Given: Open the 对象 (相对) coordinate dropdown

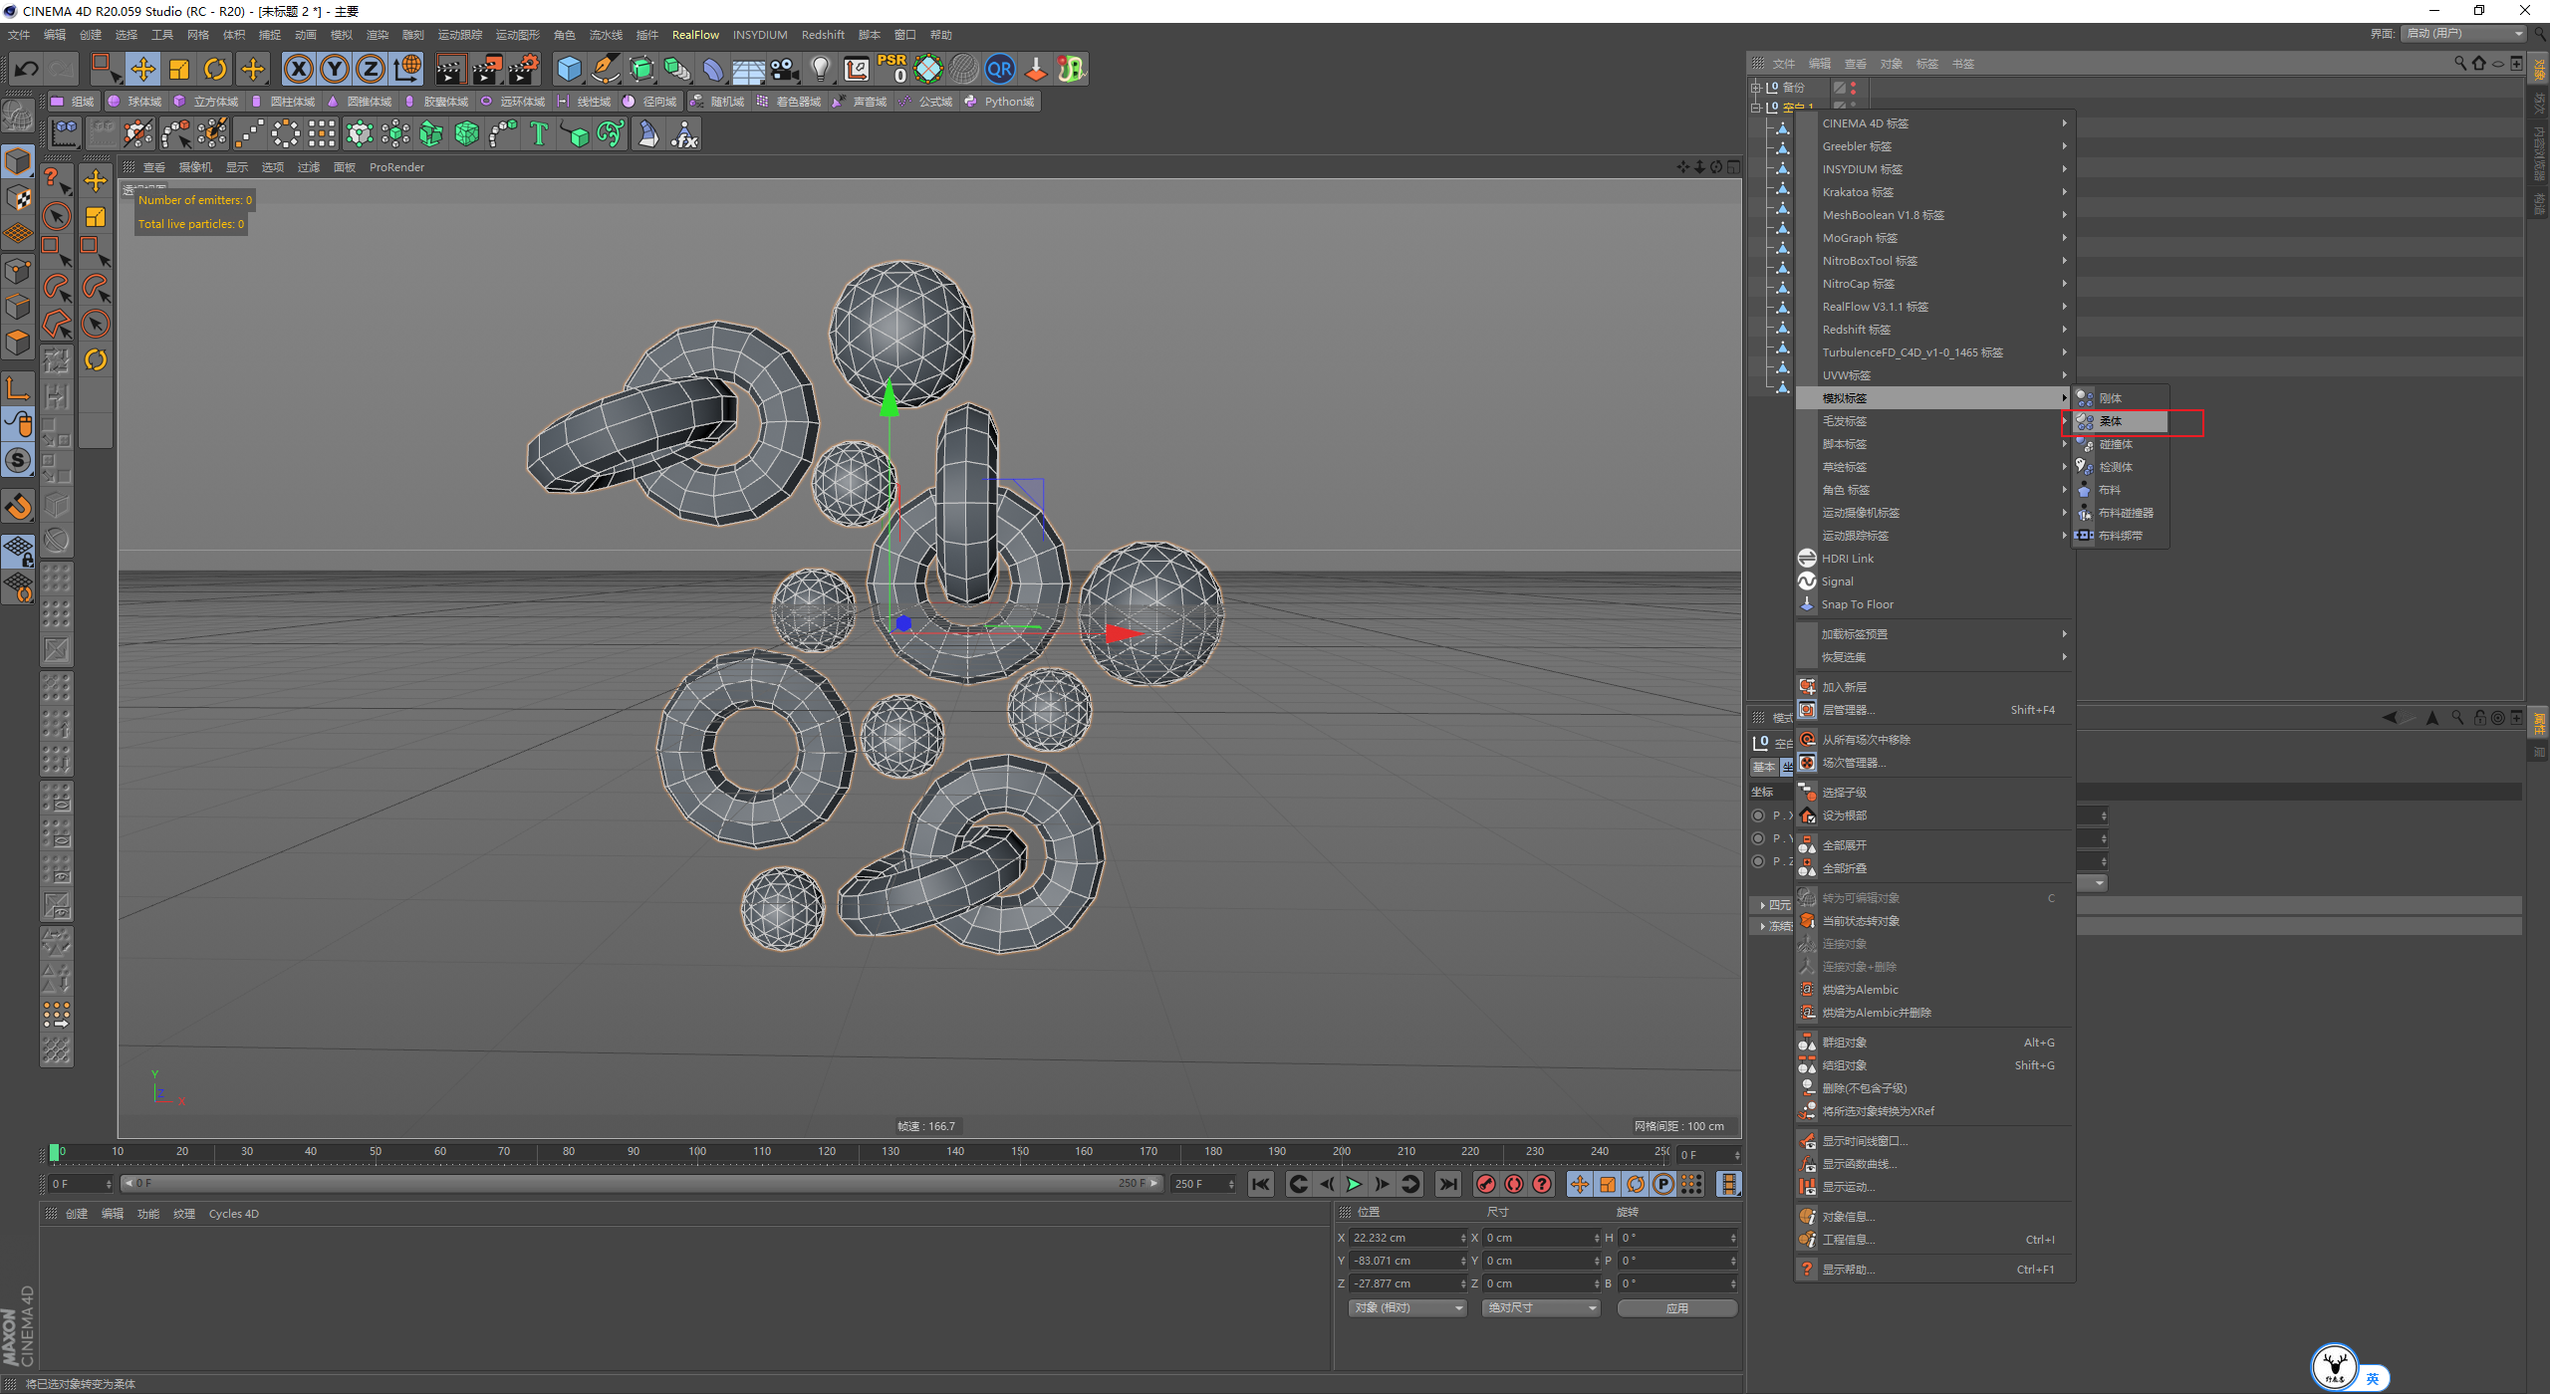Looking at the screenshot, I should [1407, 1307].
